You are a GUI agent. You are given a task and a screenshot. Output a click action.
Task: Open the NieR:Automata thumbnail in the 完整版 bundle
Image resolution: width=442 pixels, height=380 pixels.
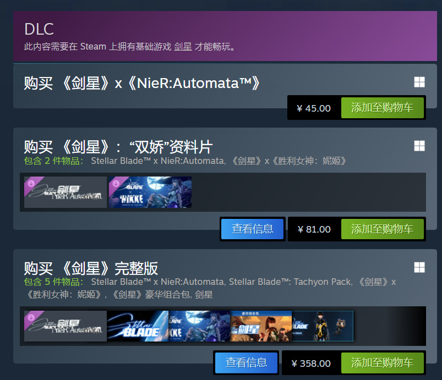[66, 326]
